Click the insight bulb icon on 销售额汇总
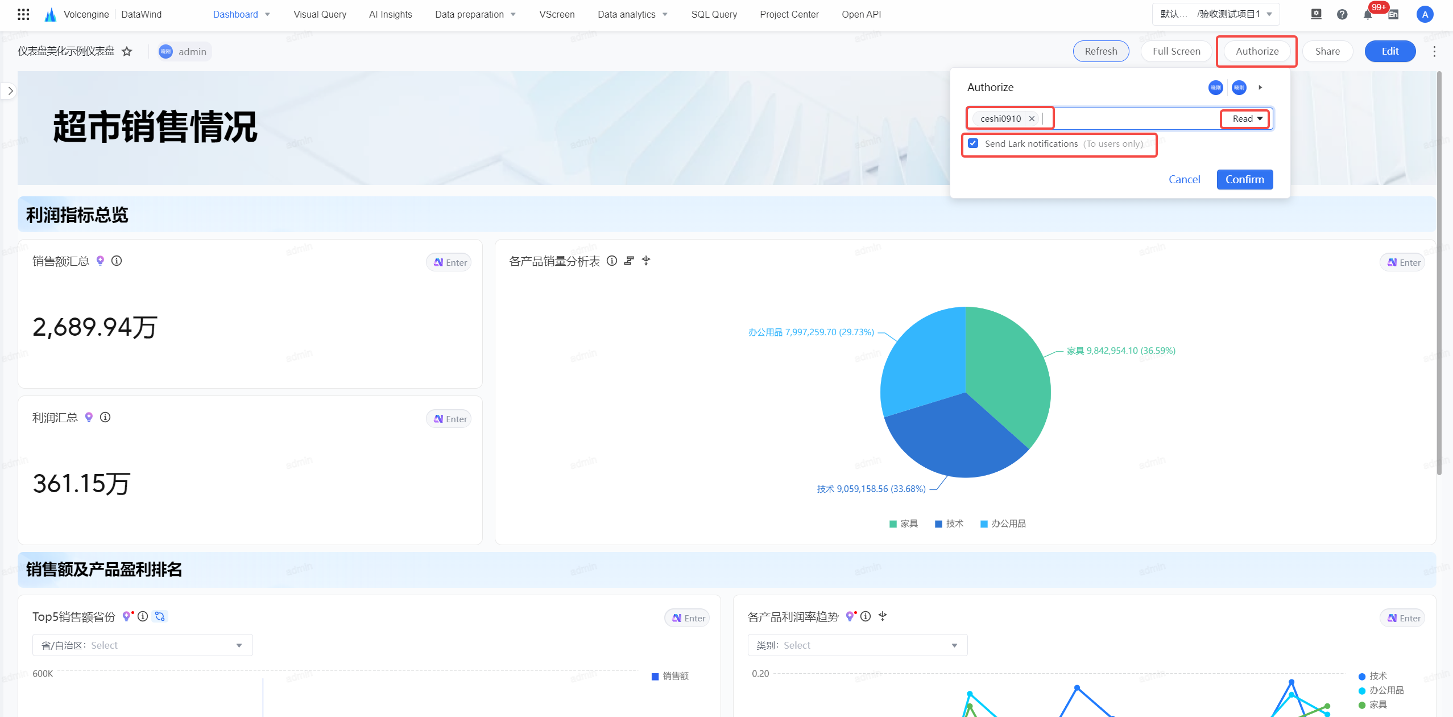The height and width of the screenshot is (717, 1453). (100, 261)
